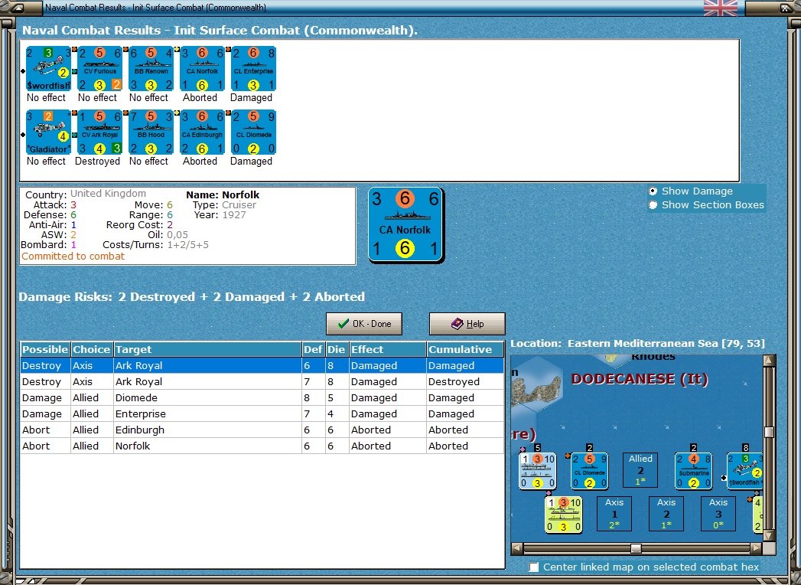
Task: Select the BB Hood battleship counter
Action: [x=151, y=132]
